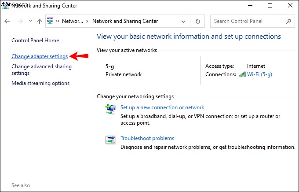Open Change advanced sharing settings
This screenshot has height=192, width=299.
(42, 70)
